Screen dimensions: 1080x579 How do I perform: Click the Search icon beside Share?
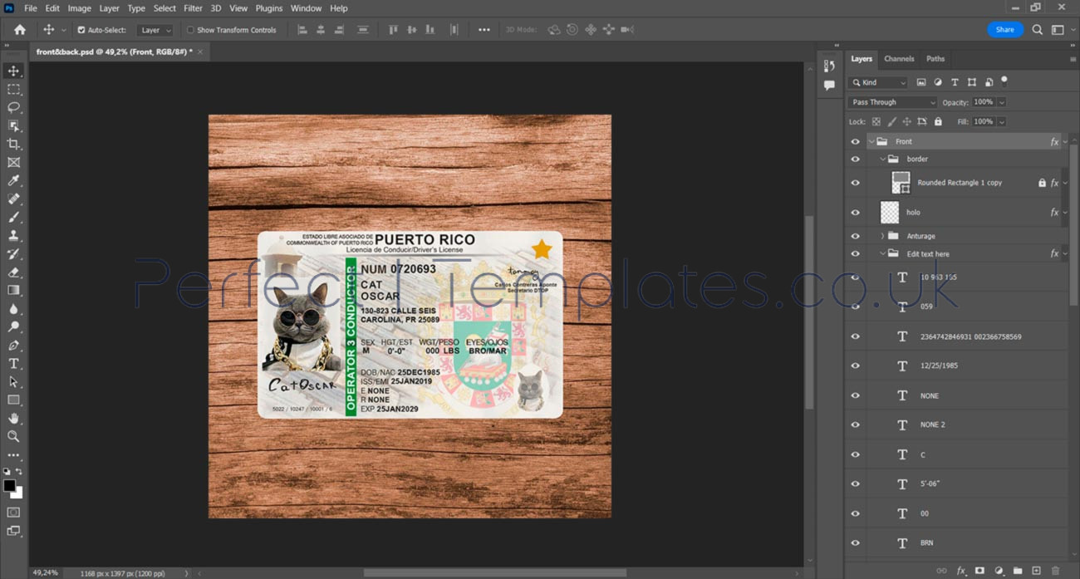click(1037, 30)
